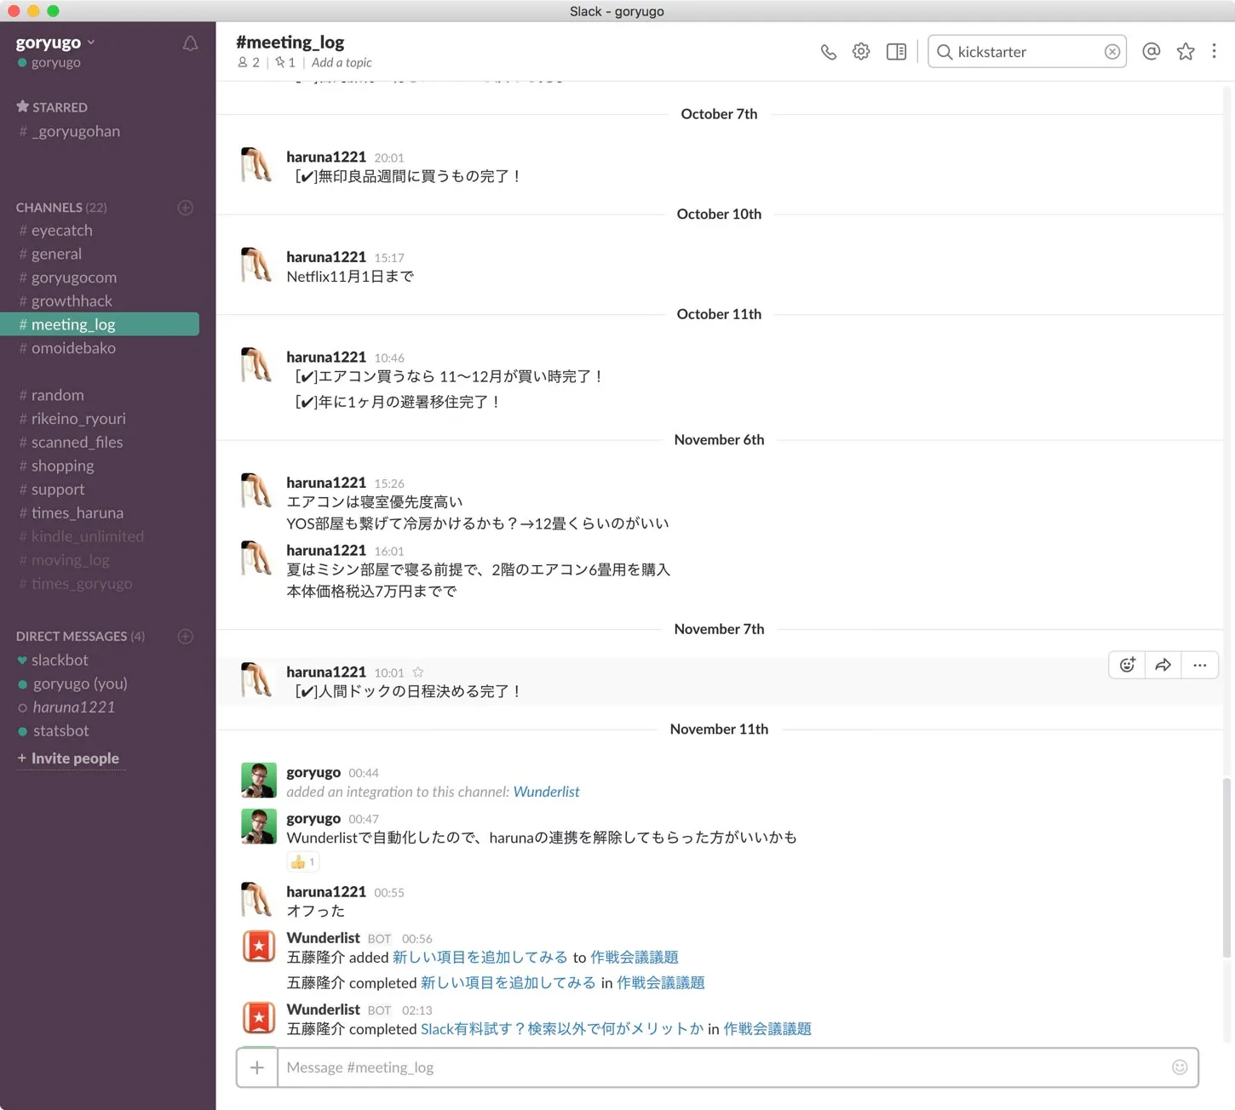Open #_goryugohan starred channel
The width and height of the screenshot is (1235, 1110).
coord(70,132)
